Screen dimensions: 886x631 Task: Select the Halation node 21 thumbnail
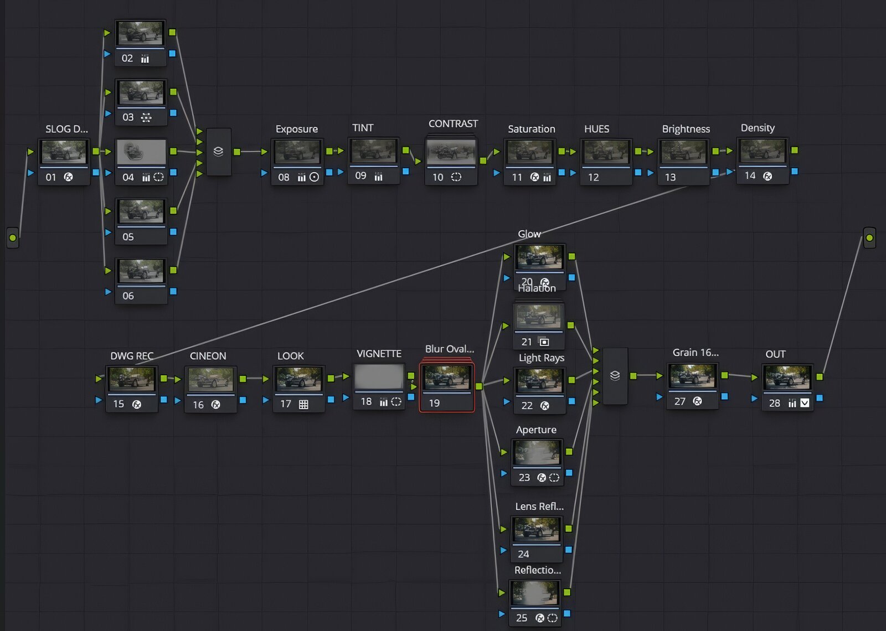(x=538, y=316)
